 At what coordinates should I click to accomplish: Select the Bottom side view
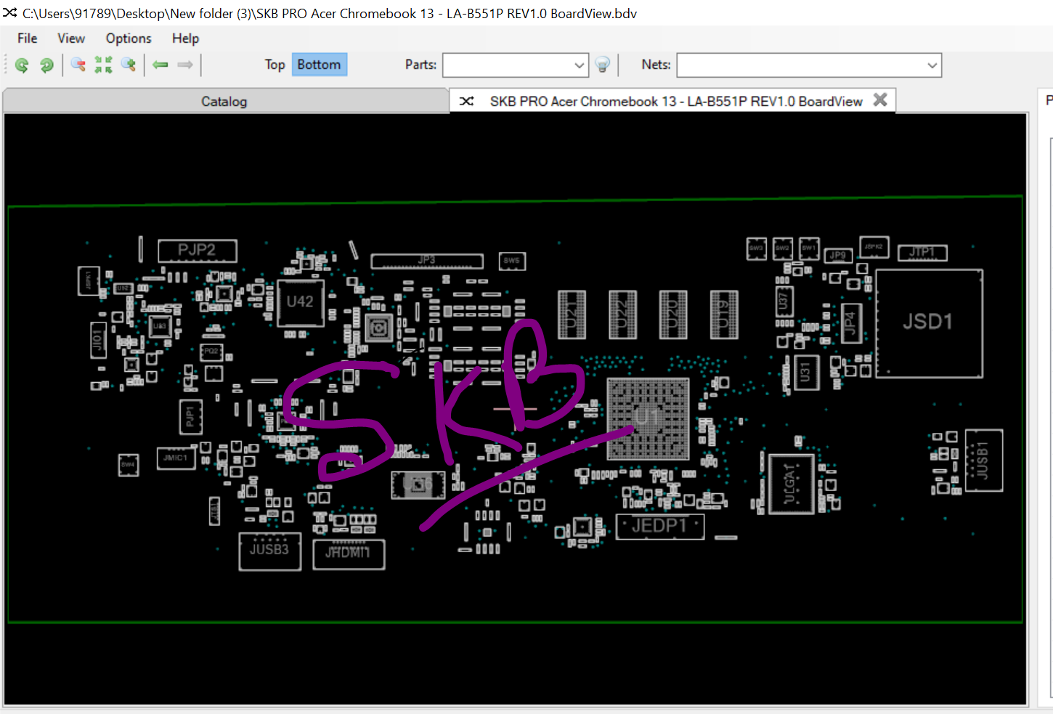(x=319, y=65)
